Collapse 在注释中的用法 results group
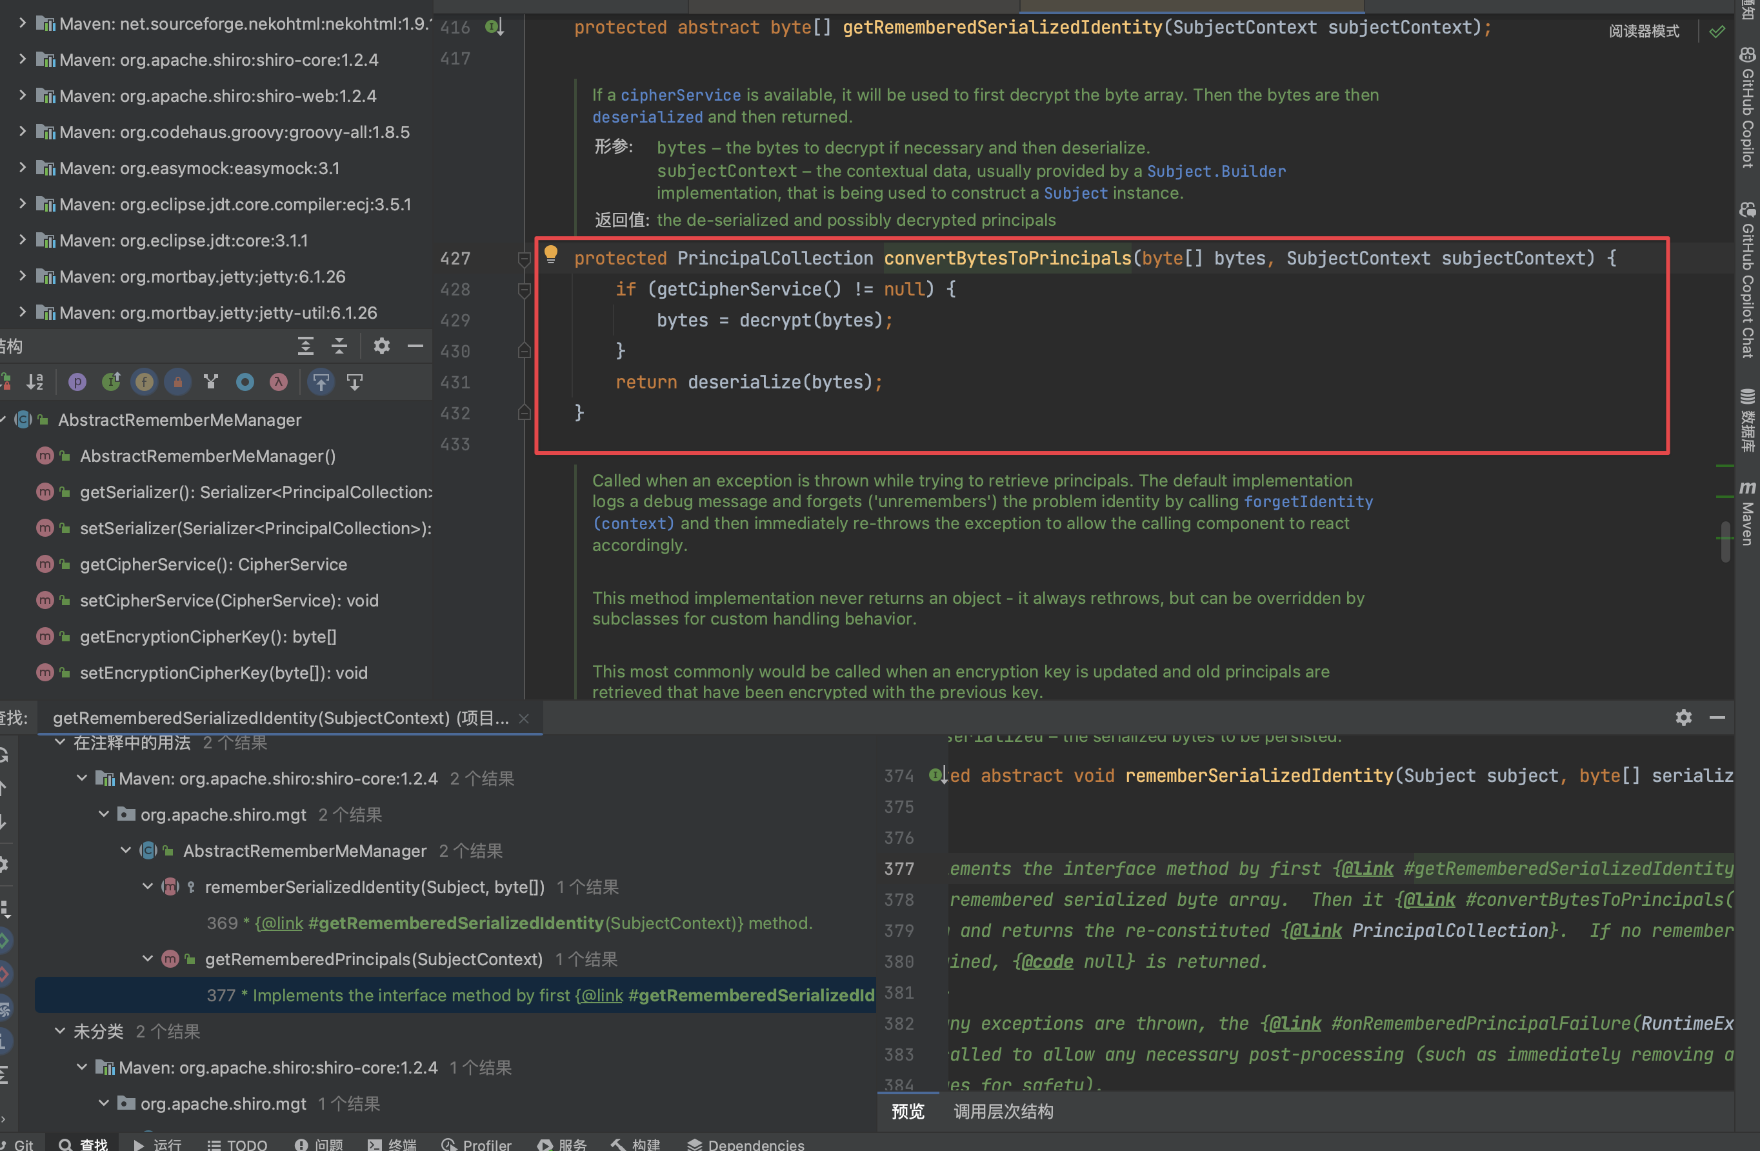This screenshot has width=1760, height=1151. (60, 742)
